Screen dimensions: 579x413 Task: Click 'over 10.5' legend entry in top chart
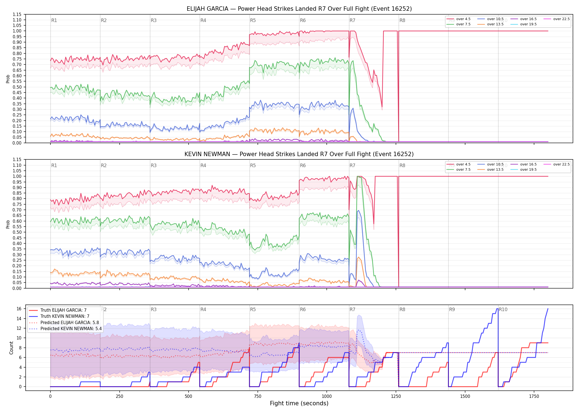(490, 19)
